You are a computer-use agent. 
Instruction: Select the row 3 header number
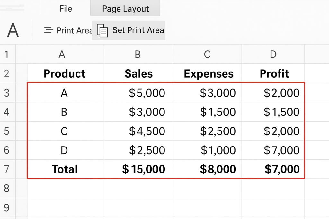pos(6,93)
